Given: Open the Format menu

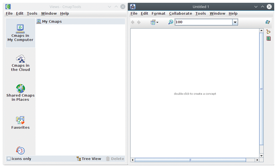Looking at the screenshot, I should 158,13.
